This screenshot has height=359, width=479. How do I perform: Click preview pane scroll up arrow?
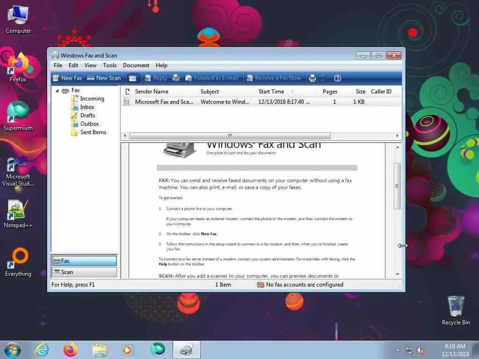tap(398, 147)
